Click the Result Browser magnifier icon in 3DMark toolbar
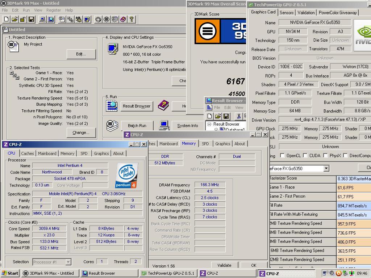Viewport: 371px width, 278px height. pos(51,20)
